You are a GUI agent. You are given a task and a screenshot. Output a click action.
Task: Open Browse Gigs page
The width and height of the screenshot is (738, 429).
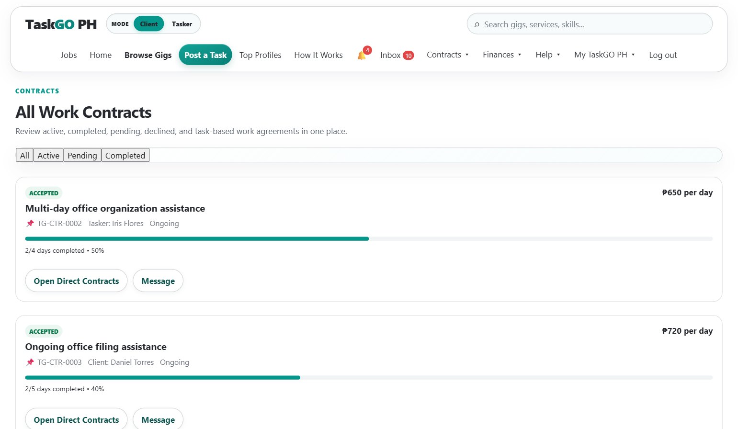(148, 55)
